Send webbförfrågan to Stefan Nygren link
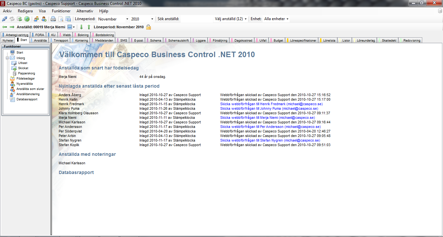The width and height of the screenshot is (443, 237). pos(270,140)
